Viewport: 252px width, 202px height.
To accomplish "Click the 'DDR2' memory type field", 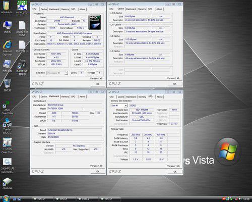I will 154,106.
